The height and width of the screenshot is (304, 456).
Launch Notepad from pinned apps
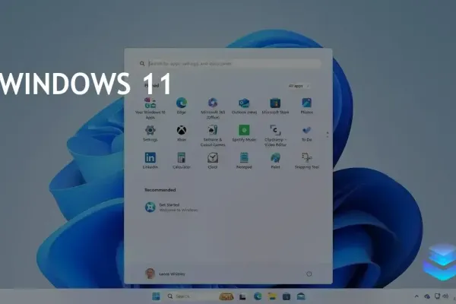(244, 160)
